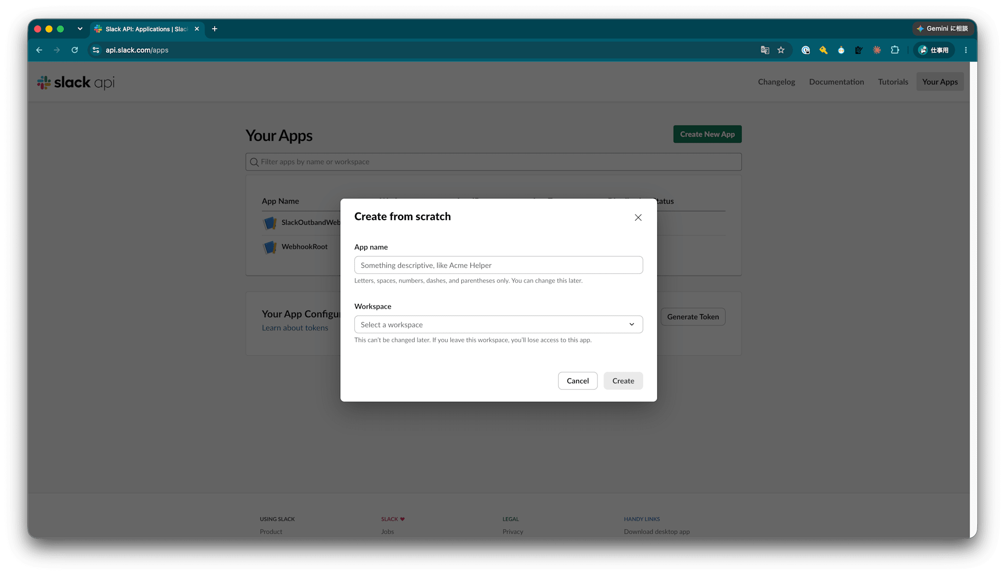The width and height of the screenshot is (1005, 575).
Task: Open the Changelog nav item
Action: [x=776, y=82]
